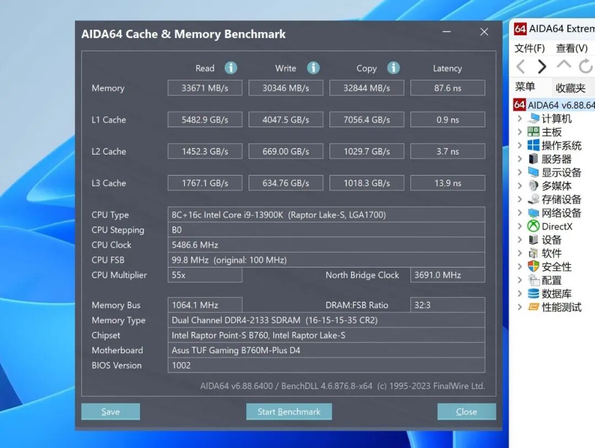595x448 pixels.
Task: Click the 网络设备 tree label
Action: tap(561, 212)
